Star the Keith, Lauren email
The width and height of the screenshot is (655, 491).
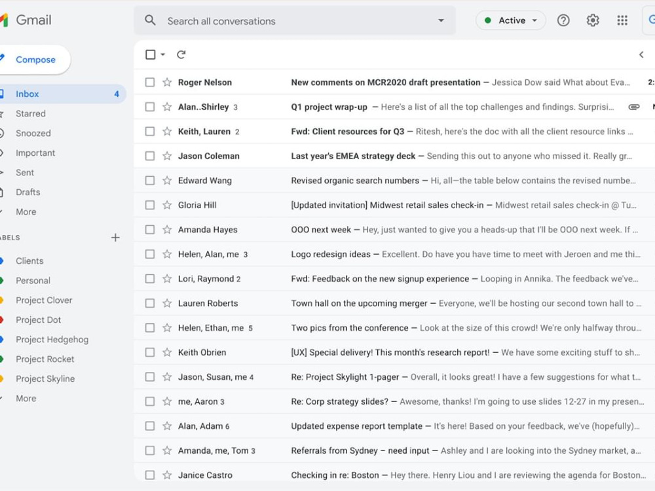(167, 132)
